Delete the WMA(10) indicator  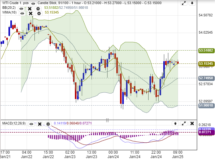(30, 13)
